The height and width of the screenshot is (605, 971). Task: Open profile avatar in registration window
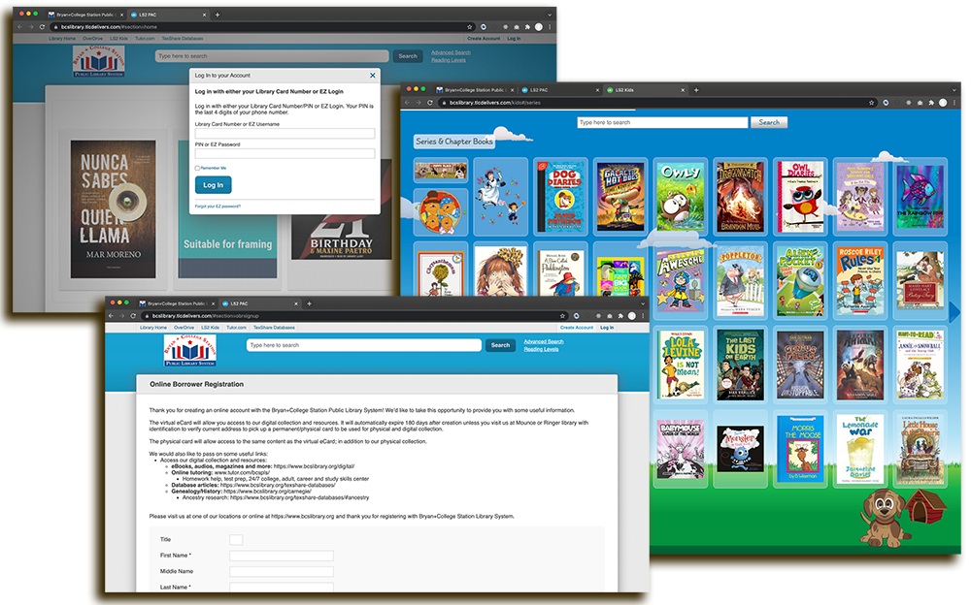click(632, 315)
